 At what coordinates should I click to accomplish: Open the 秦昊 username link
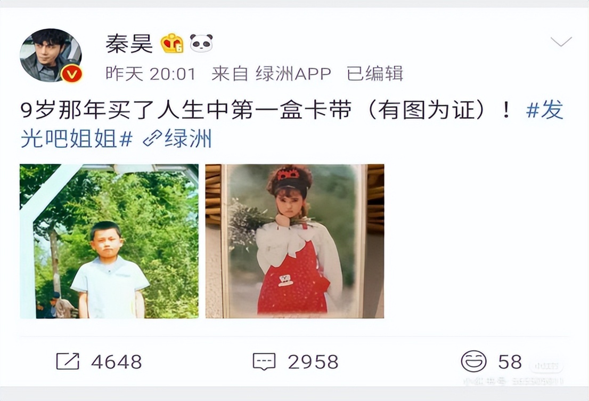[x=129, y=44]
